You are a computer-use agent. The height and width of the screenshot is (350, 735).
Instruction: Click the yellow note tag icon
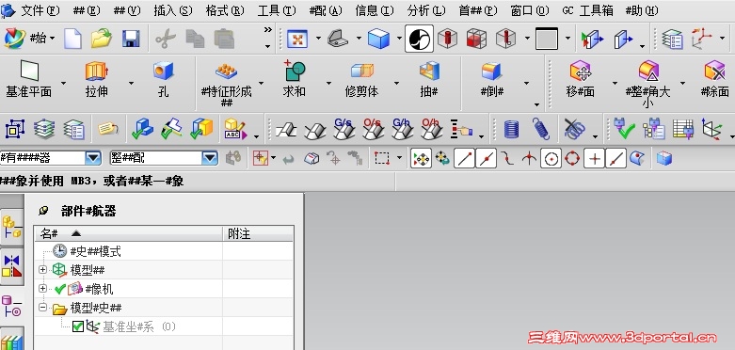pos(108,128)
